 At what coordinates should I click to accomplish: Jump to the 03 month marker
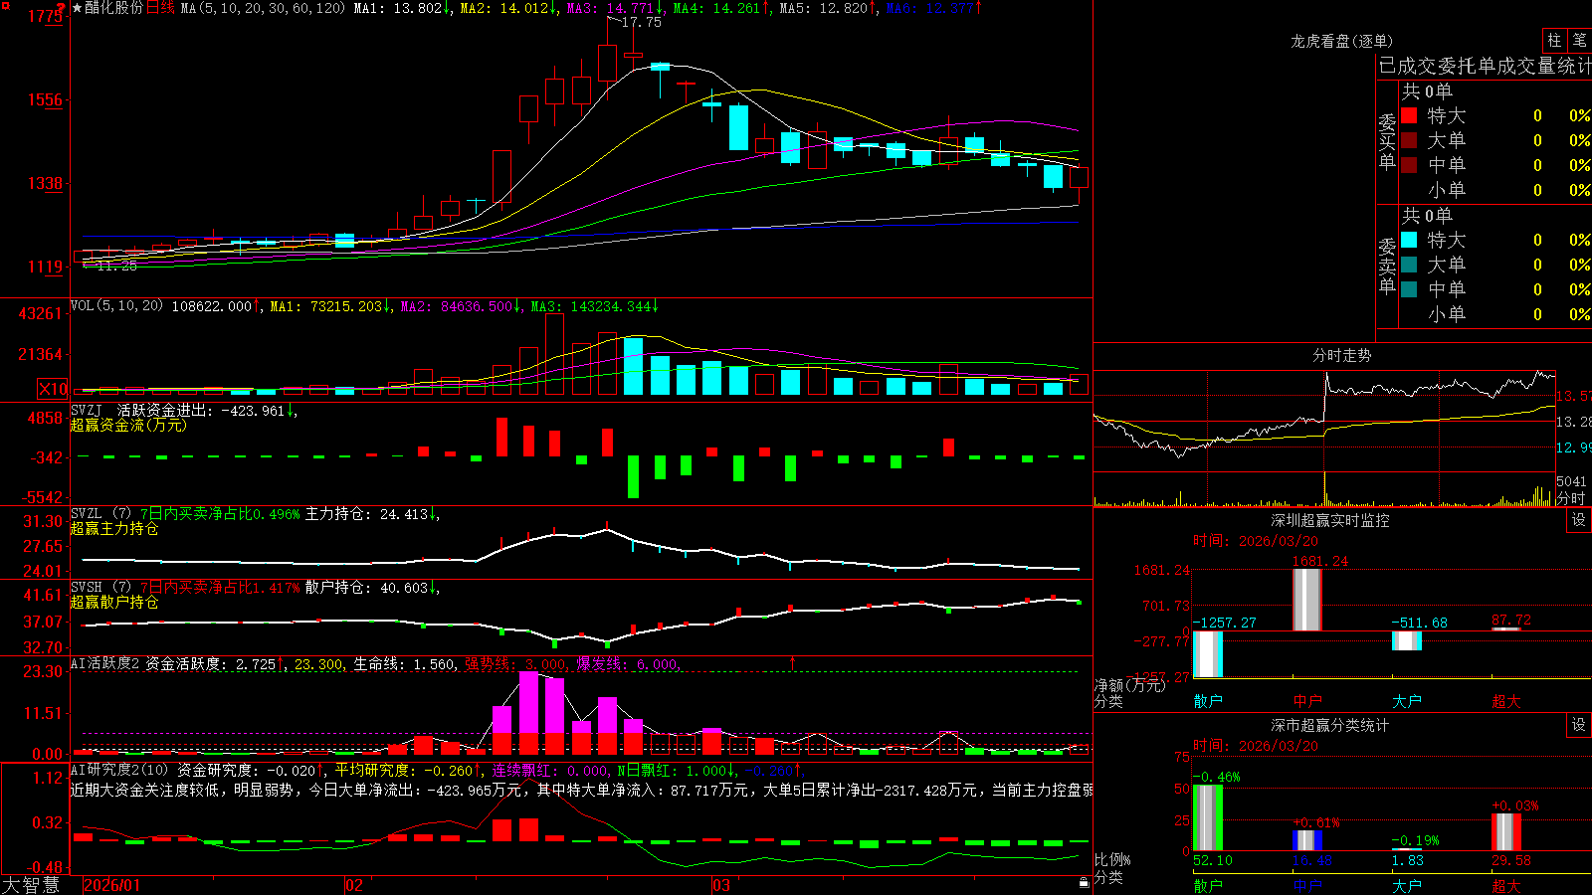click(x=720, y=885)
